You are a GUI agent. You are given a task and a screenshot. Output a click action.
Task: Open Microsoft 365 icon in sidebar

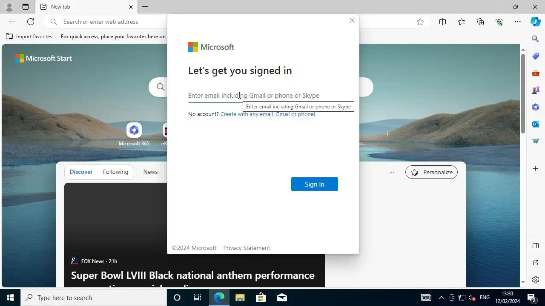click(x=536, y=107)
